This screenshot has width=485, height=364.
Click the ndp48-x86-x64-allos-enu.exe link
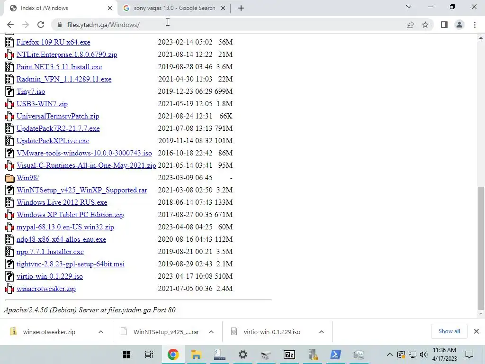click(x=61, y=239)
